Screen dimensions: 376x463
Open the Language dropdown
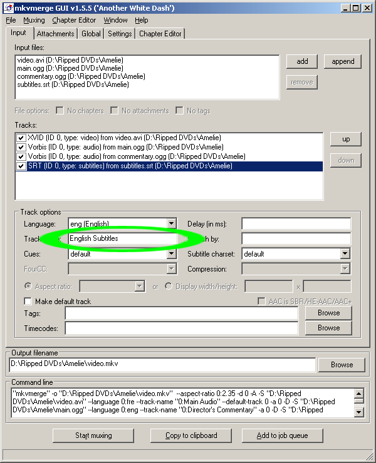pos(172,223)
